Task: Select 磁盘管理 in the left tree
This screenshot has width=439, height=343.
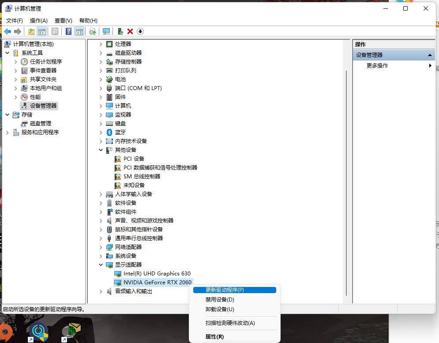Action: [41, 123]
